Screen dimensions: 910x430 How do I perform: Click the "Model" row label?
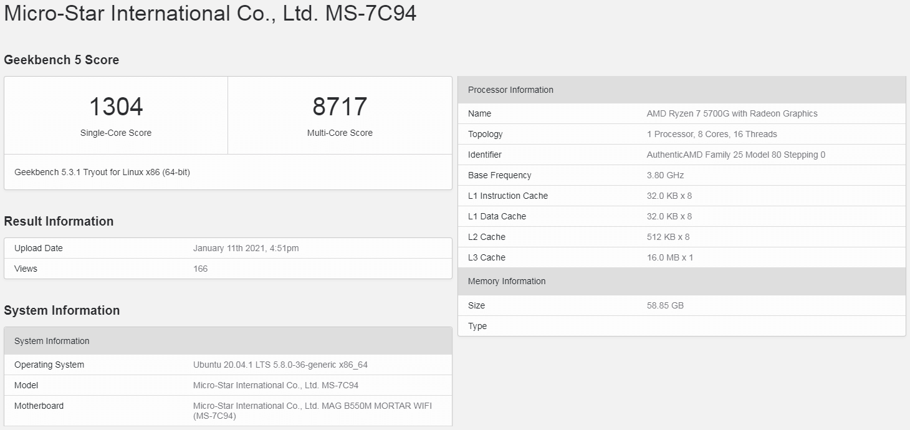(26, 385)
